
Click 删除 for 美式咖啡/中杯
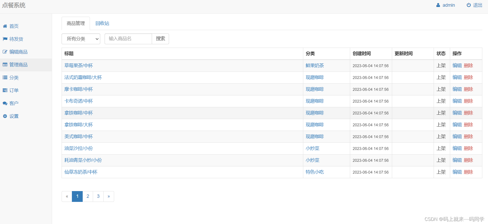468,137
